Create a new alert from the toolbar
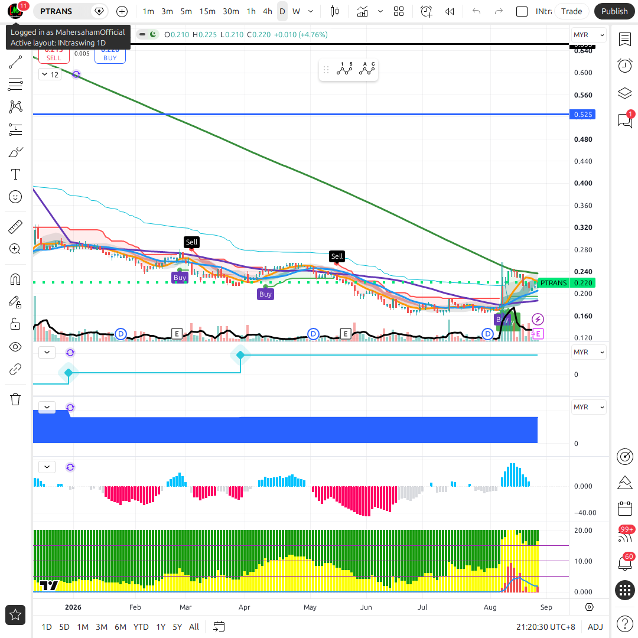 pyautogui.click(x=426, y=11)
